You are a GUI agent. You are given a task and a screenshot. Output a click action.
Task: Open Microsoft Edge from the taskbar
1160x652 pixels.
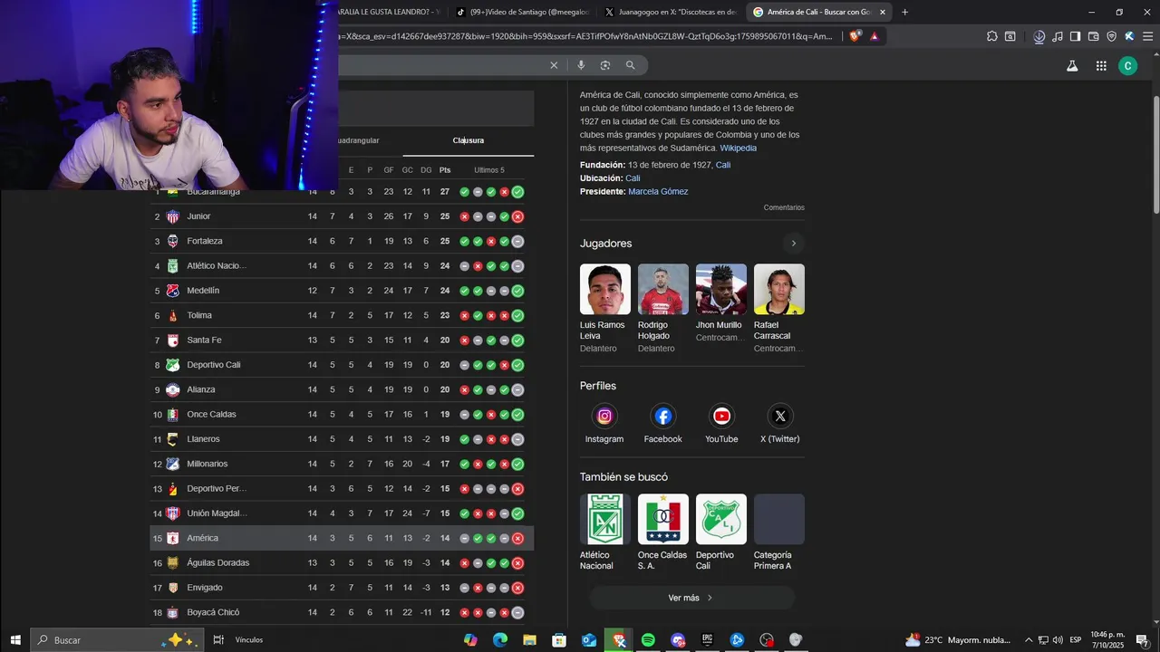click(x=499, y=639)
